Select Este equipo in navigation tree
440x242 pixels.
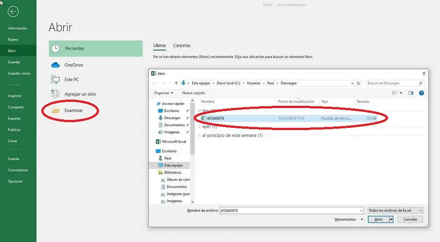(x=170, y=165)
